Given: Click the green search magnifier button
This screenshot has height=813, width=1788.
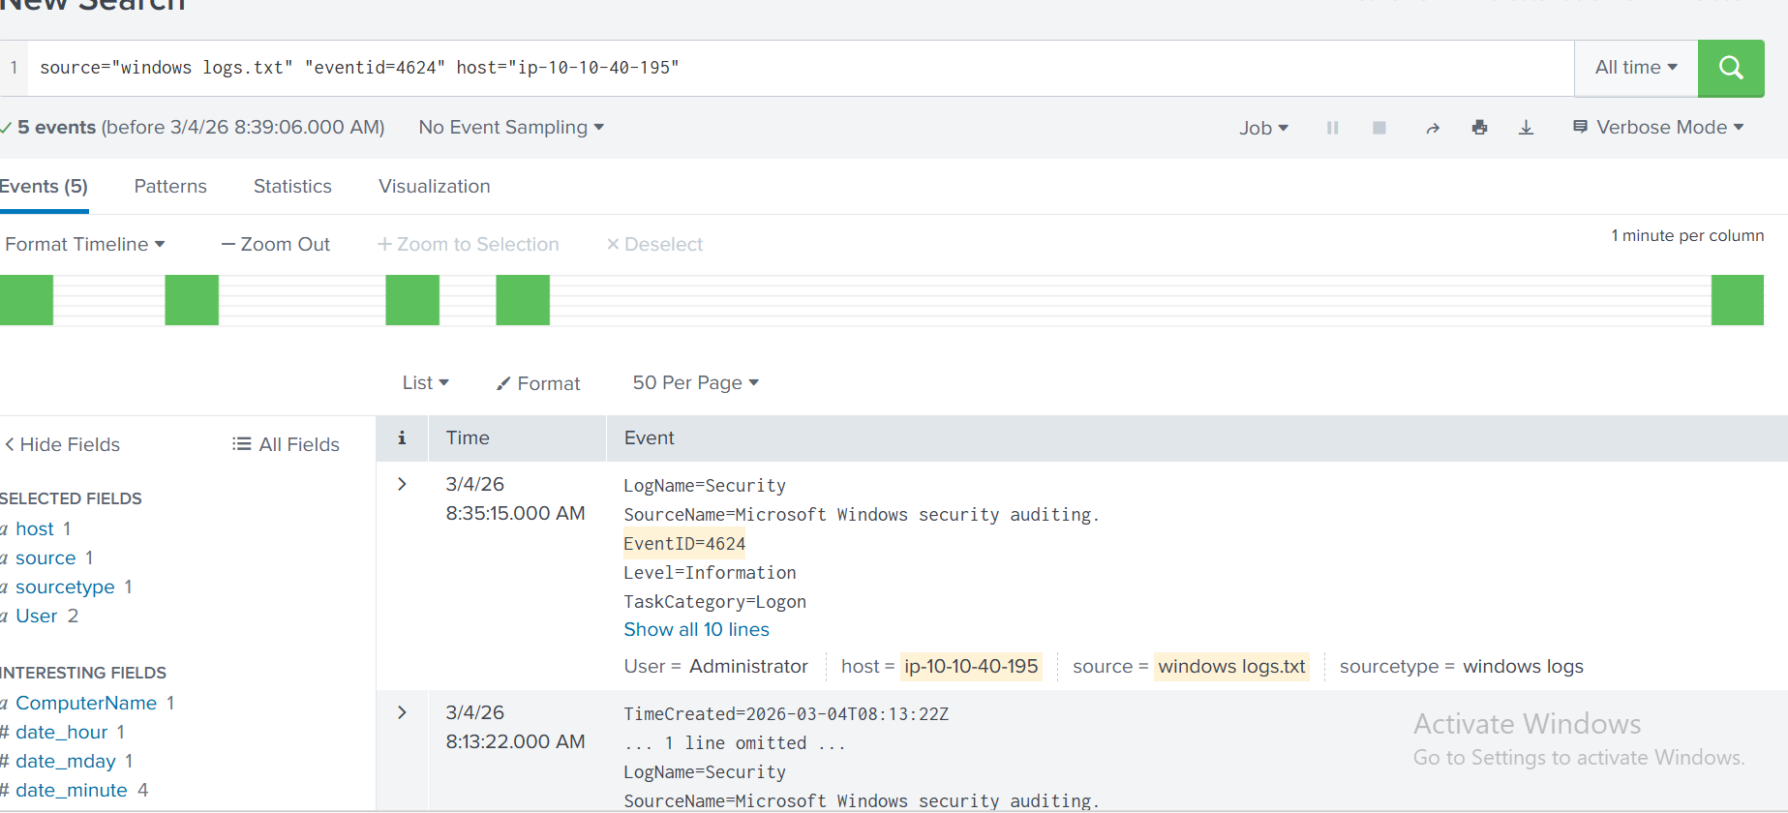Looking at the screenshot, I should pos(1731,68).
